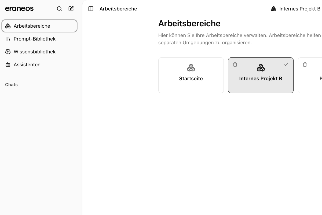This screenshot has width=322, height=215.
Task: Open Wissensbibliothek from the sidebar
Action: pos(35,52)
